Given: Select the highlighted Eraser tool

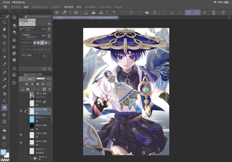Looking at the screenshot, I should [x=4, y=107].
